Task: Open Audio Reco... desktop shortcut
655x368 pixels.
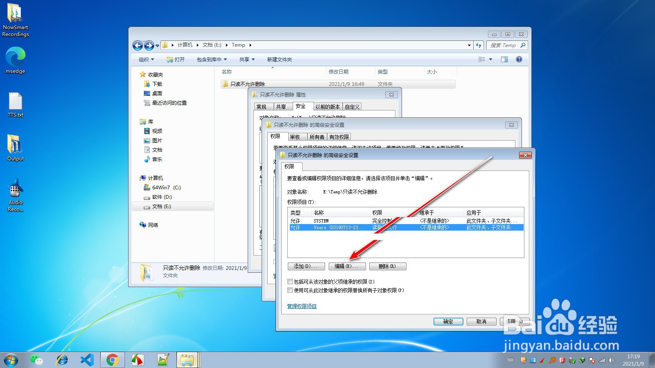Action: click(16, 195)
